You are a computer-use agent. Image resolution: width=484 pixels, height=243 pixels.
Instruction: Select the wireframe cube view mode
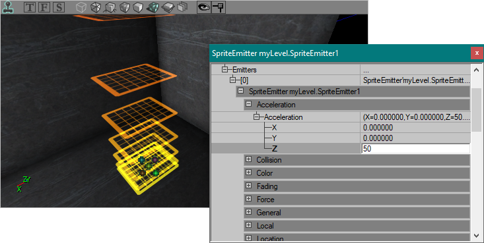pyautogui.click(x=81, y=7)
